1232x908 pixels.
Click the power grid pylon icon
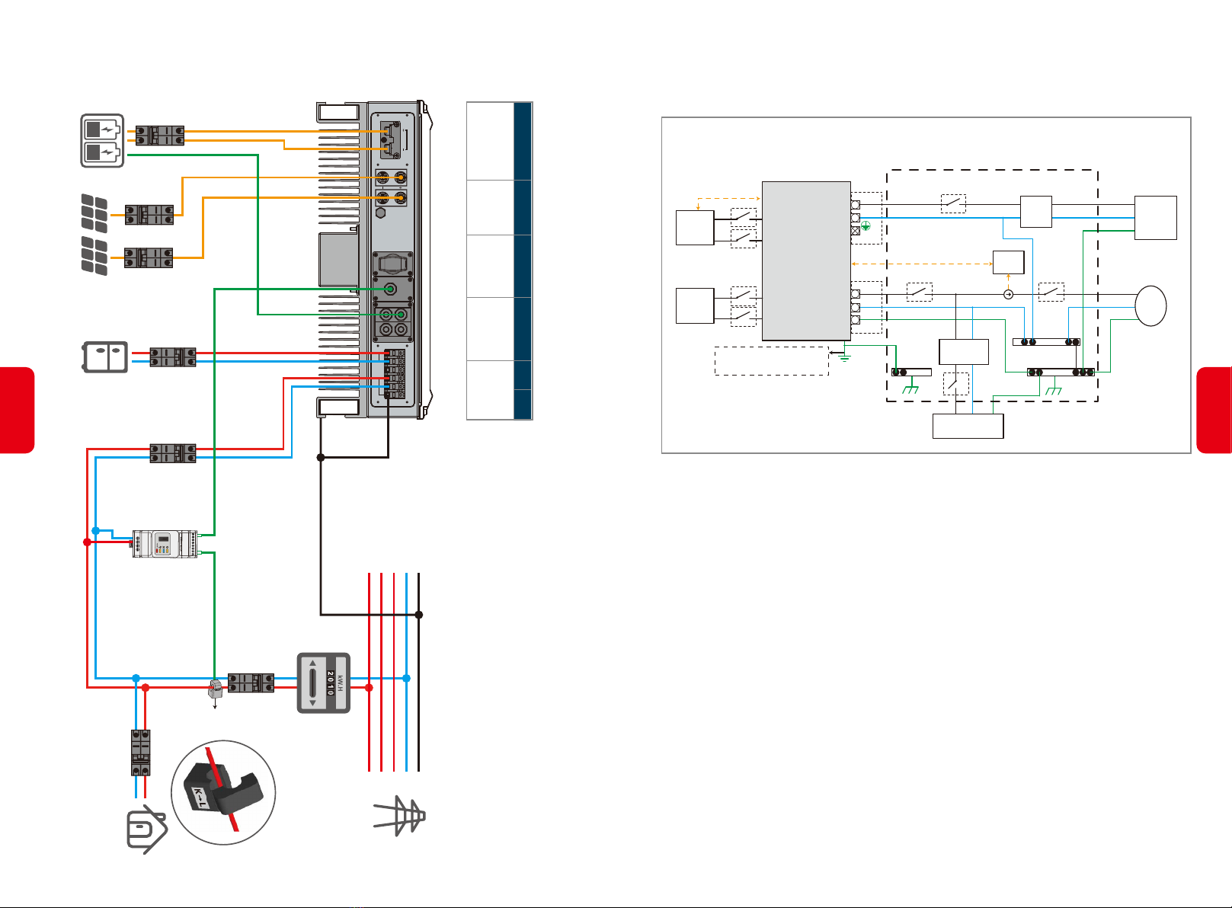point(399,817)
